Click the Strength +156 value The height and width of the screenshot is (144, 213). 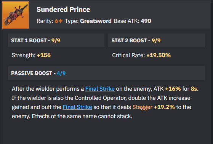click(44, 55)
